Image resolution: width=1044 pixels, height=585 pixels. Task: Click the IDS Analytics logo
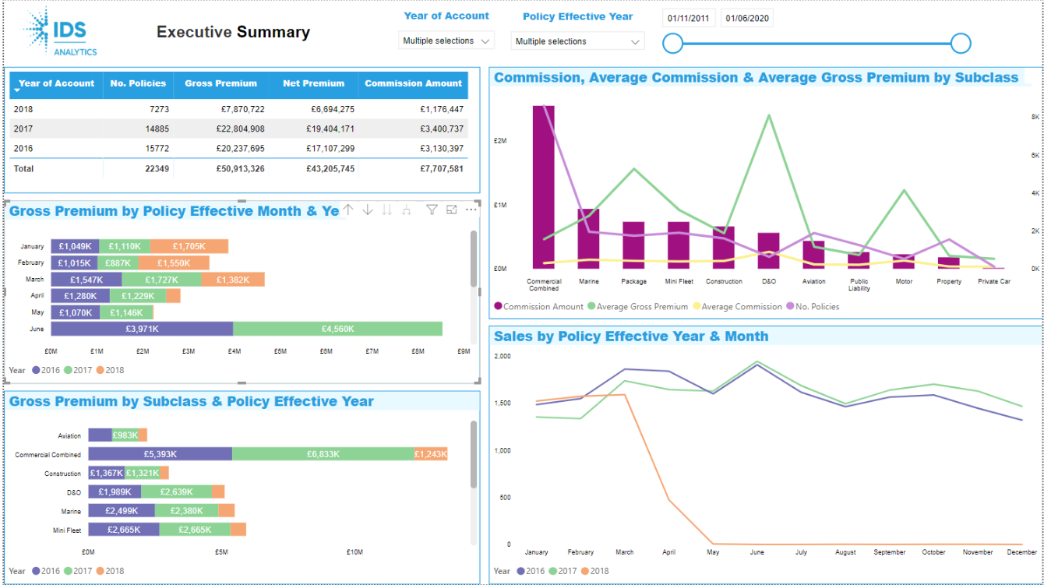click(x=60, y=32)
